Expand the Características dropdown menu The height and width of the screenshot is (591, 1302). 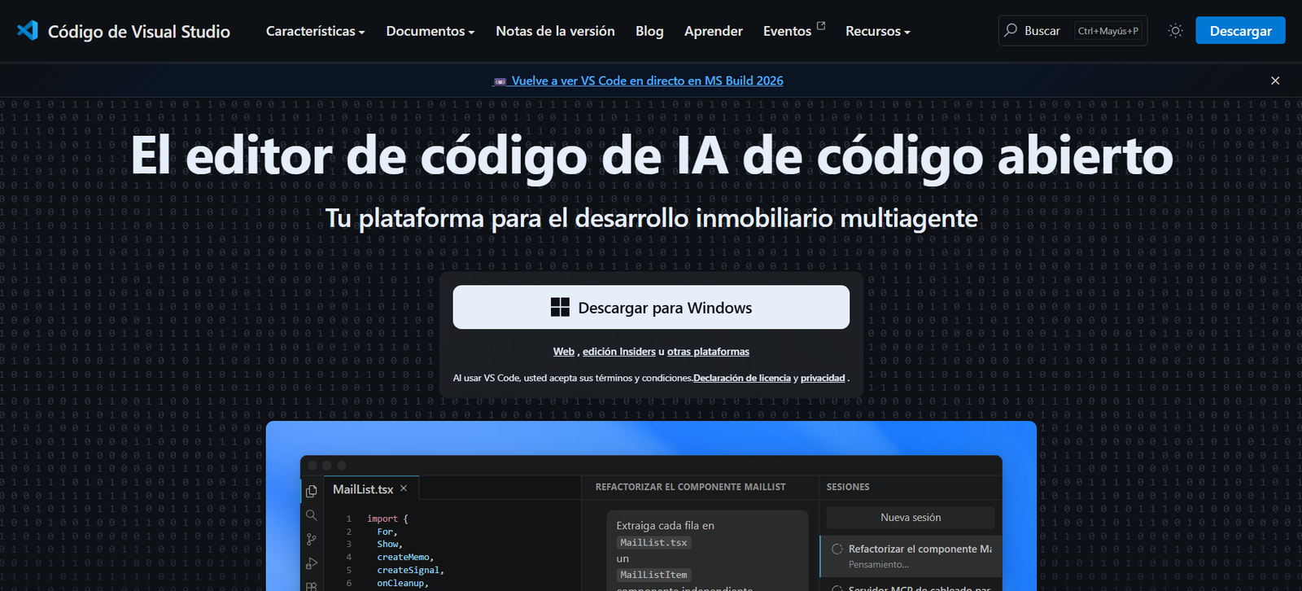pyautogui.click(x=315, y=31)
